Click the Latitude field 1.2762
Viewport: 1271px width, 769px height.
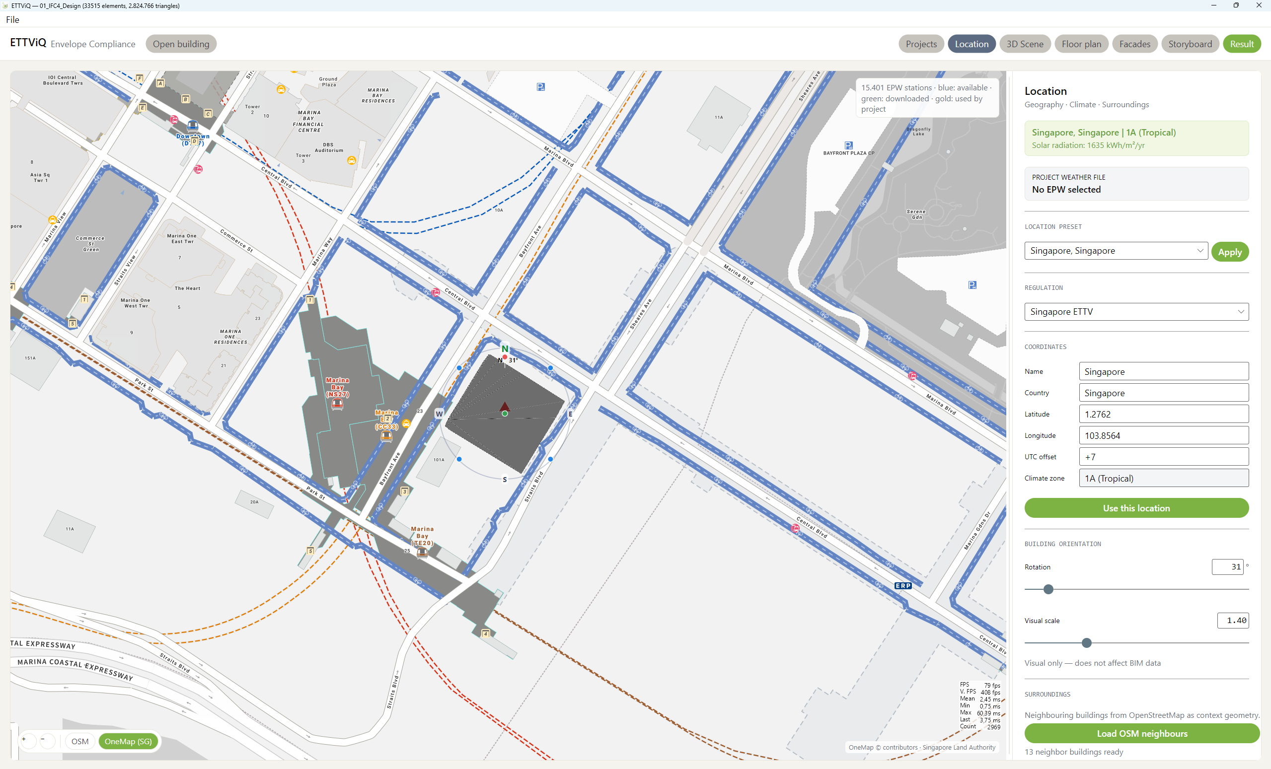pyautogui.click(x=1164, y=414)
